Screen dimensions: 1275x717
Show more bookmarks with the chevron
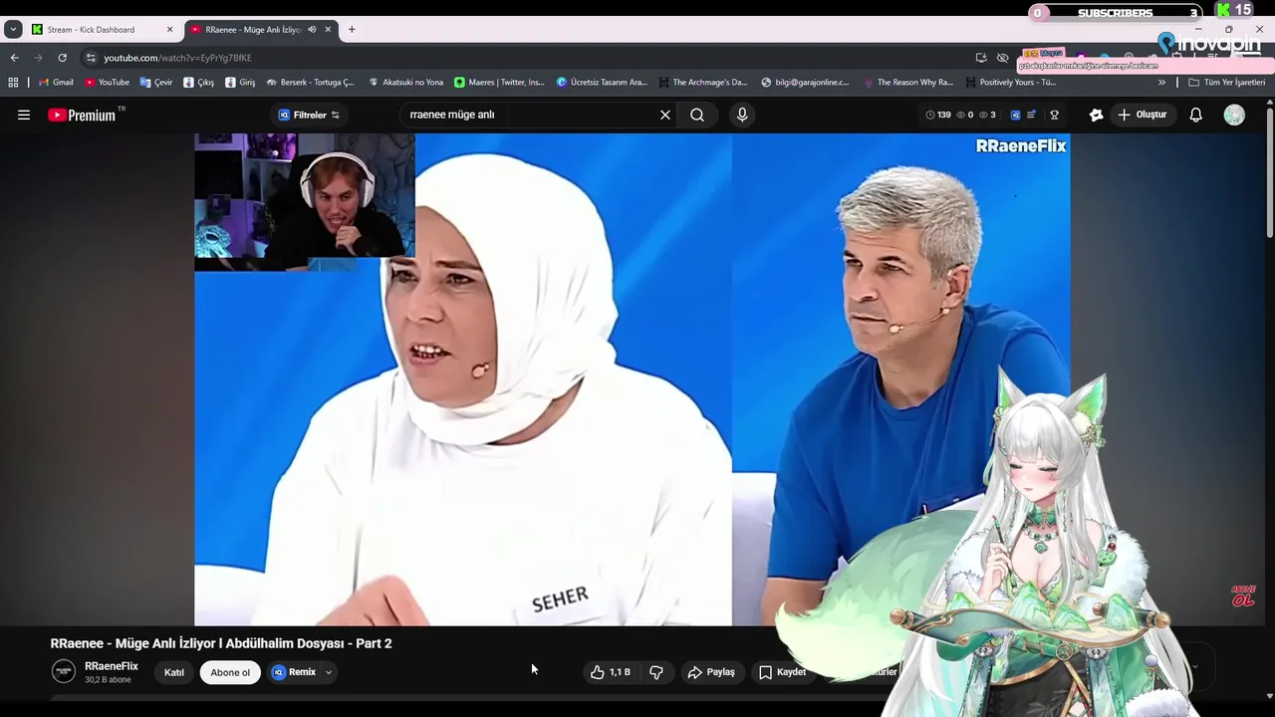[x=1161, y=83]
